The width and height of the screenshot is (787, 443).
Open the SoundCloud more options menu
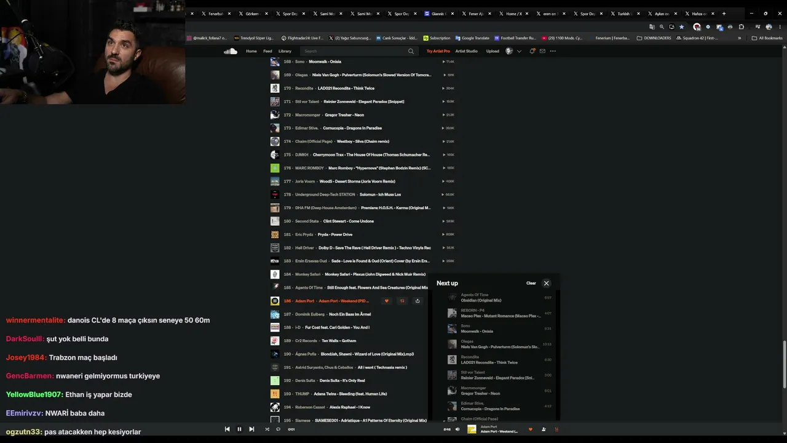tap(553, 51)
